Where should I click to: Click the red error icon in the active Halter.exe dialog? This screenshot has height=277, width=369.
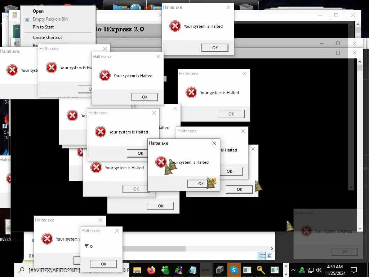(x=161, y=162)
